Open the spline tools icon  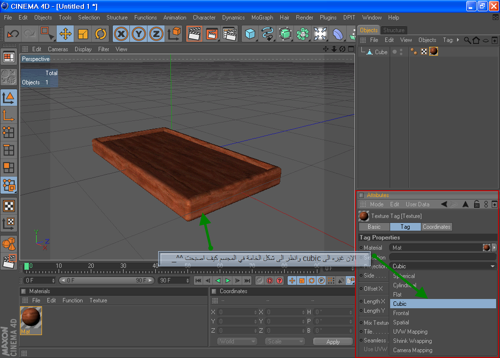(268, 34)
